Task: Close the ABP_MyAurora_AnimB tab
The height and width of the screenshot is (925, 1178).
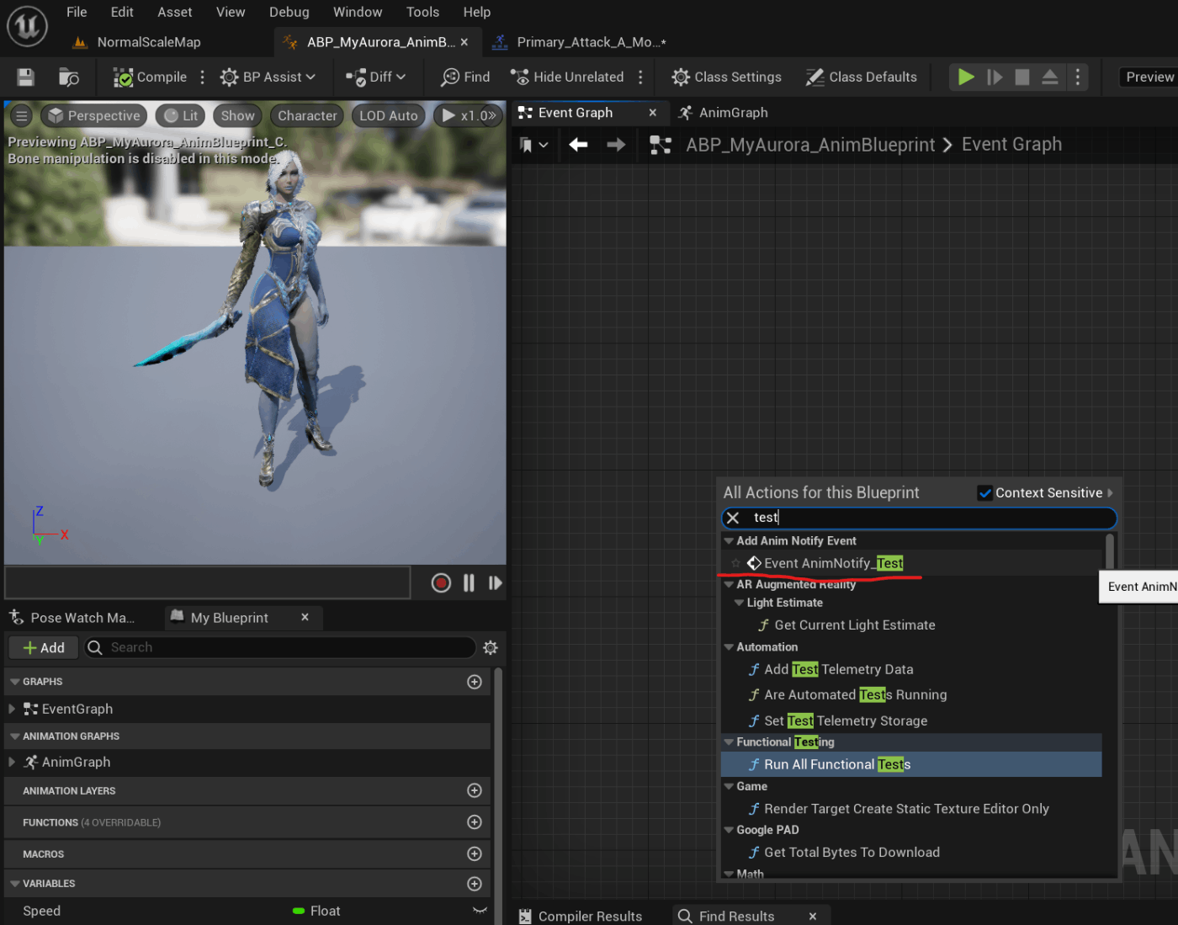Action: [x=464, y=42]
